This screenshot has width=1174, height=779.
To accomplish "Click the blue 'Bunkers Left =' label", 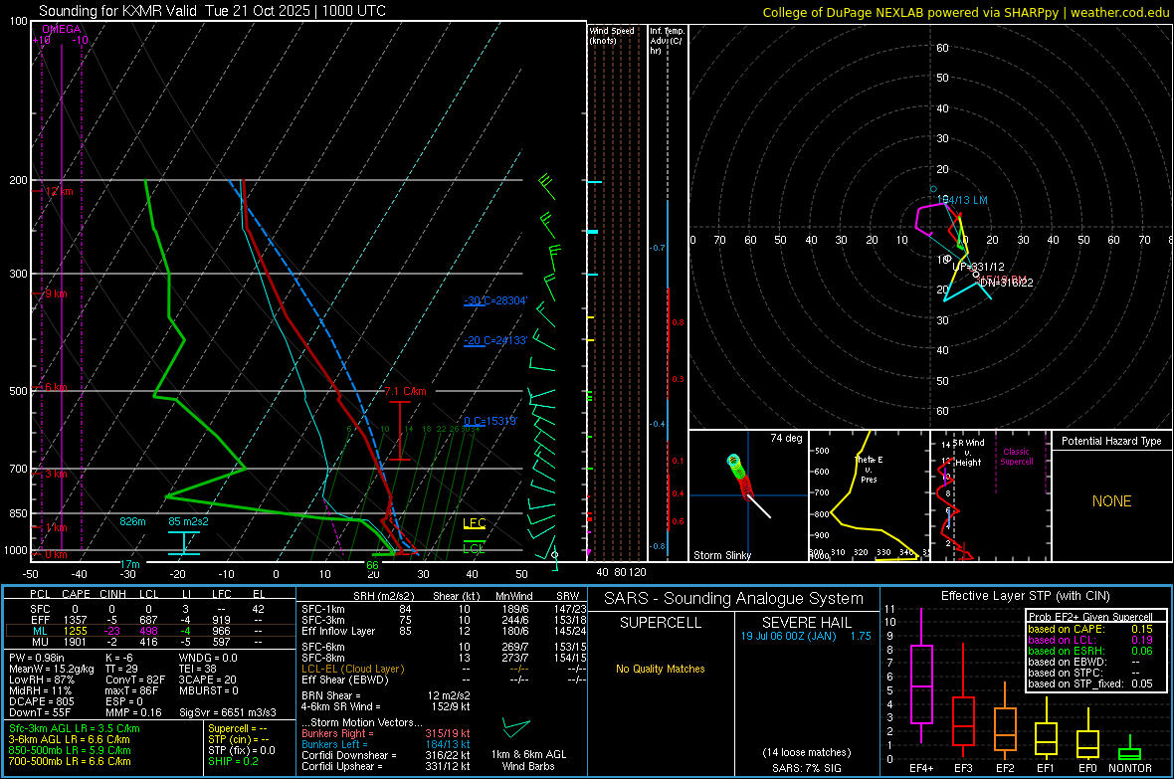I will [x=334, y=744].
